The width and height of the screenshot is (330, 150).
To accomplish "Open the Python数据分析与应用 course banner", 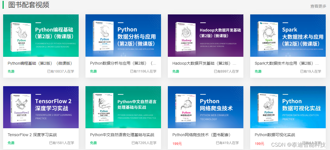I will (123, 36).
